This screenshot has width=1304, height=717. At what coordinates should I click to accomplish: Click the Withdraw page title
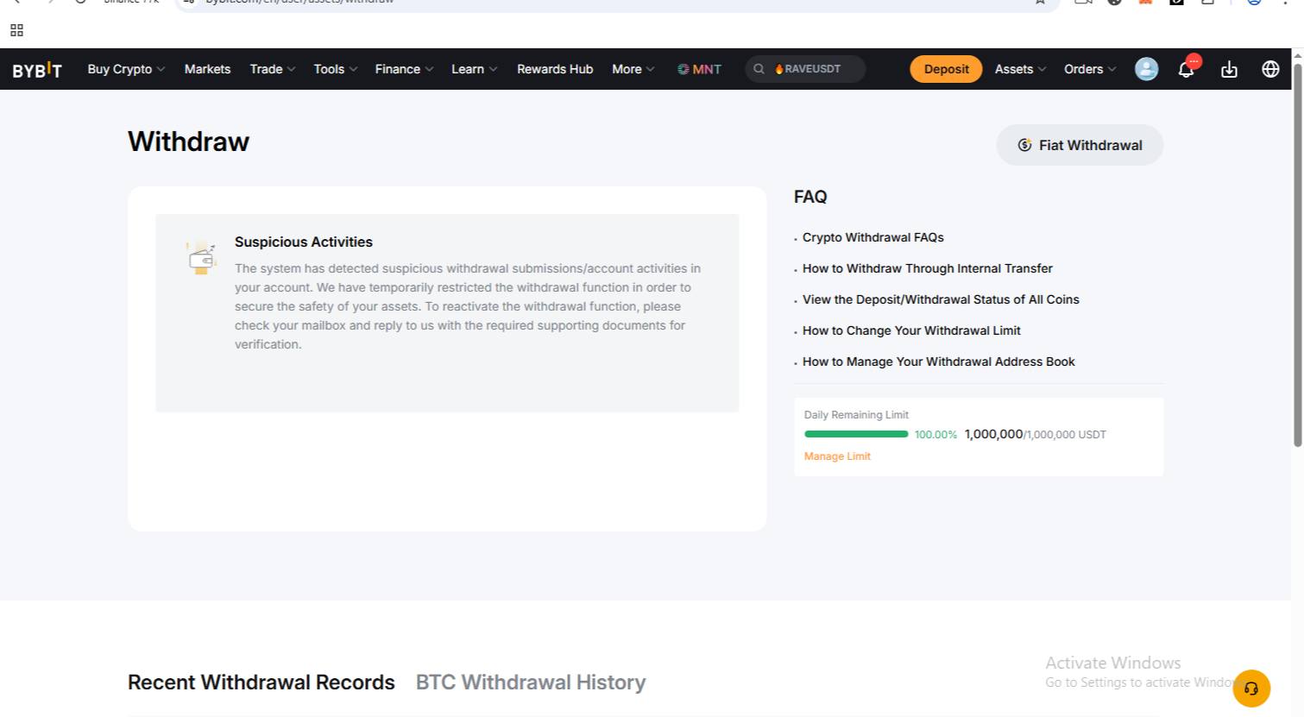click(x=188, y=142)
